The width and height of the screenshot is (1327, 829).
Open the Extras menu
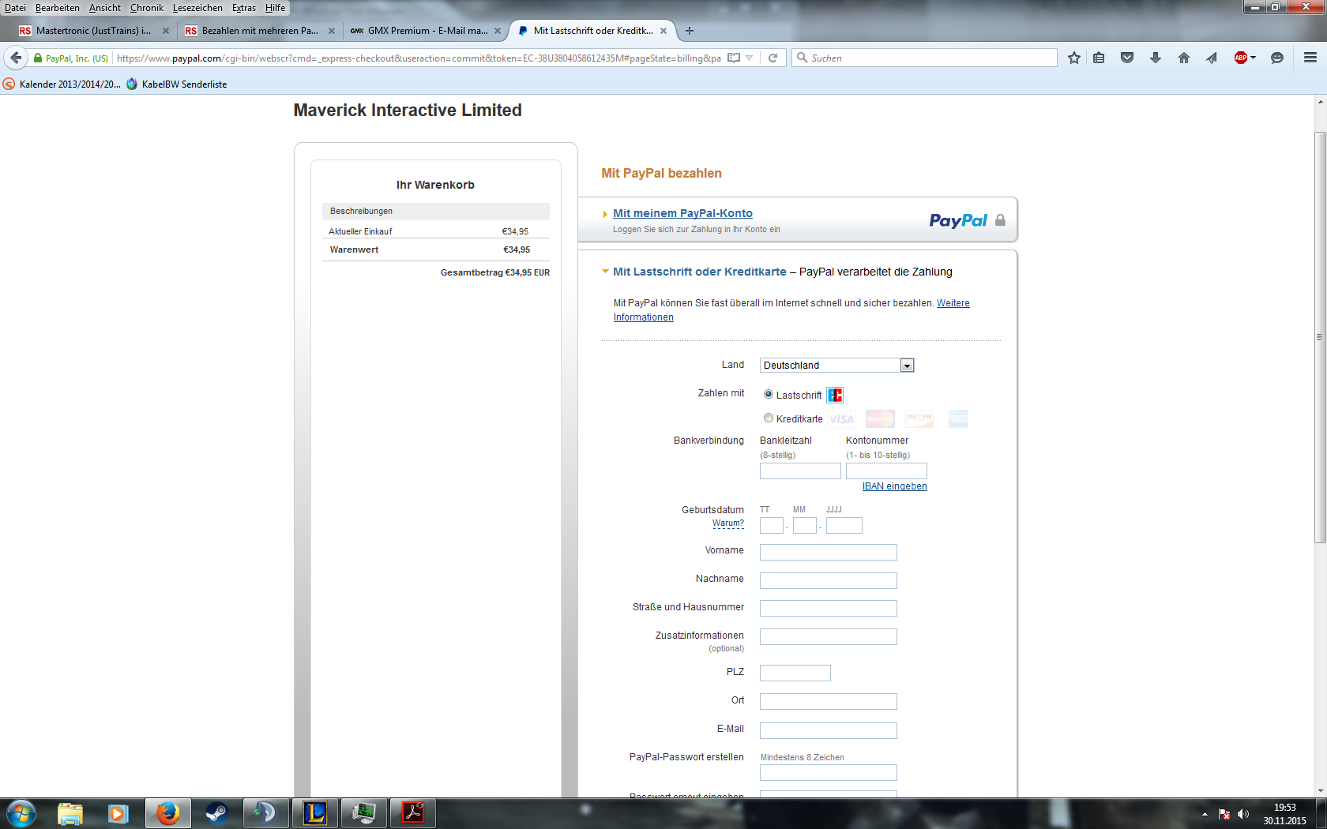click(244, 8)
